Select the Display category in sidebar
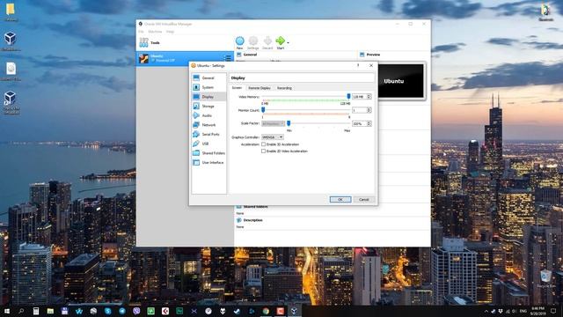Viewport: 563px width, 317px height. 208,97
